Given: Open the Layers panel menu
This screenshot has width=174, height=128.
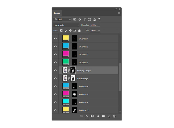Looking at the screenshot, I should point(119,13).
